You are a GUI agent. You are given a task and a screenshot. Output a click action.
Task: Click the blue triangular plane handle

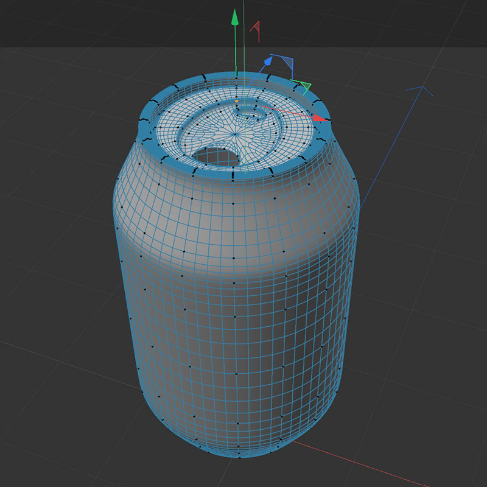(x=287, y=62)
